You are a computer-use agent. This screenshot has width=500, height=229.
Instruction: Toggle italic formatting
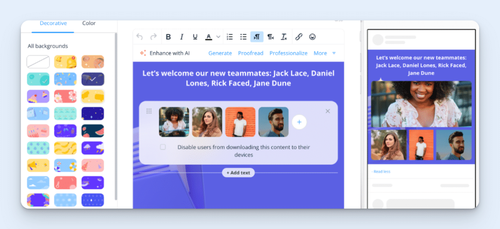click(x=182, y=37)
